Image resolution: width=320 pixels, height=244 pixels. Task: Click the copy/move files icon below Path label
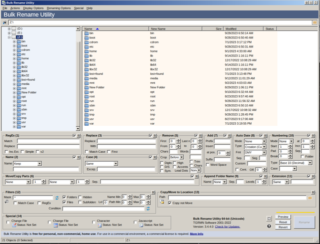(162, 202)
